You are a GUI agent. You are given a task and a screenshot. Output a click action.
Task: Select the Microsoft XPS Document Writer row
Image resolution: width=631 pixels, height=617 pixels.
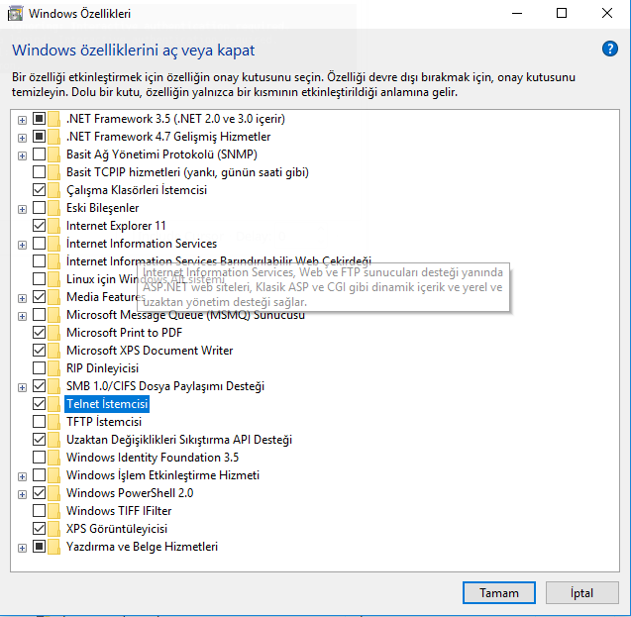pyautogui.click(x=150, y=351)
